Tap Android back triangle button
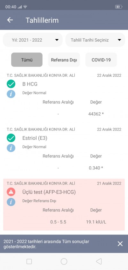The height and width of the screenshot is (270, 128). (99, 261)
